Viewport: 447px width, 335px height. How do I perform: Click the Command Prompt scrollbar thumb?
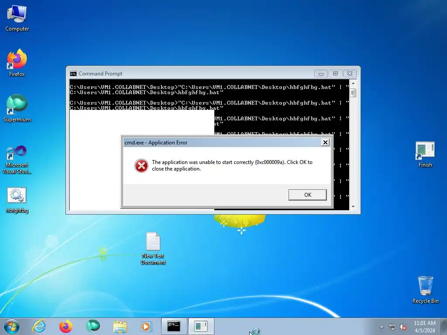353,93
